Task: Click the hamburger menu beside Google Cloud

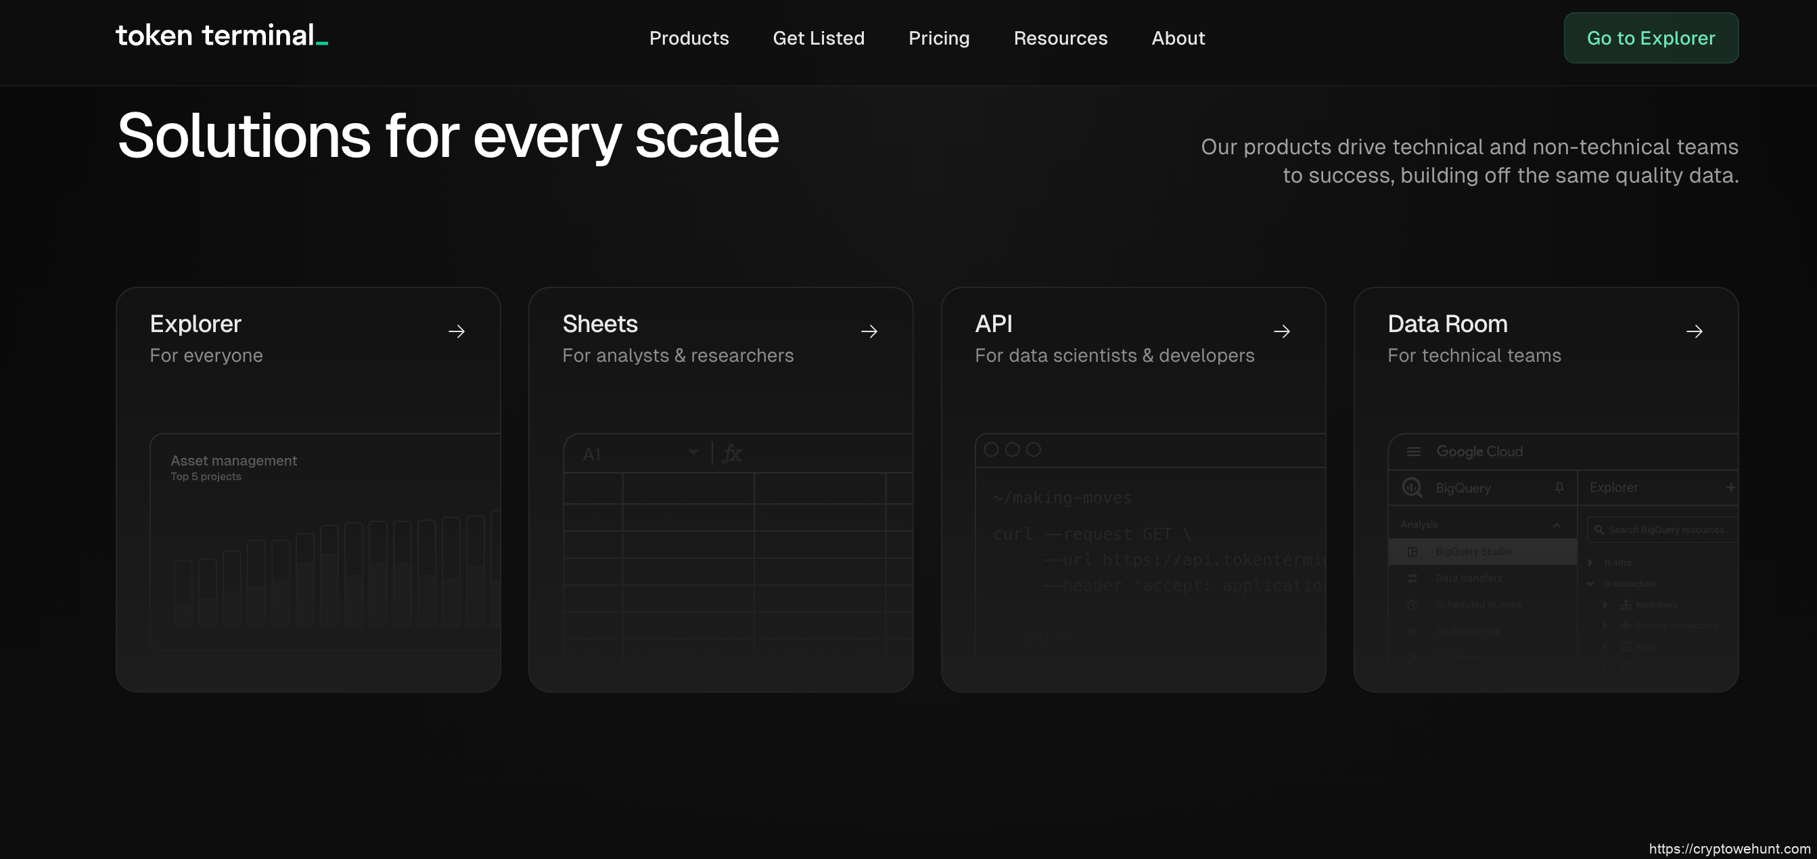Action: (x=1414, y=451)
